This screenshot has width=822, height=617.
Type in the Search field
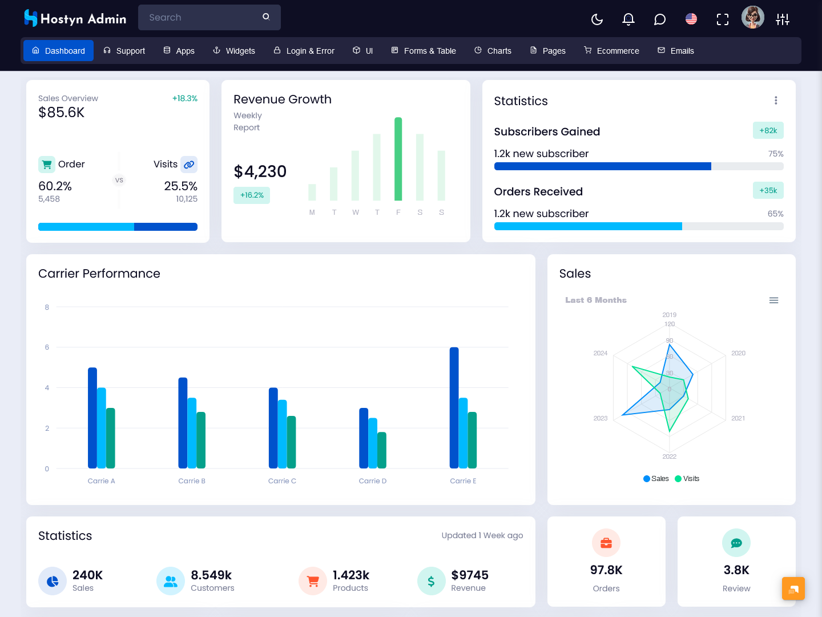pos(200,18)
